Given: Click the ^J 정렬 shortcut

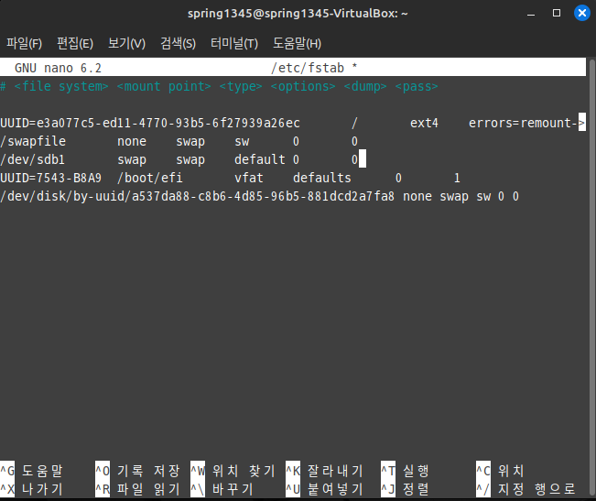Looking at the screenshot, I should click(405, 489).
